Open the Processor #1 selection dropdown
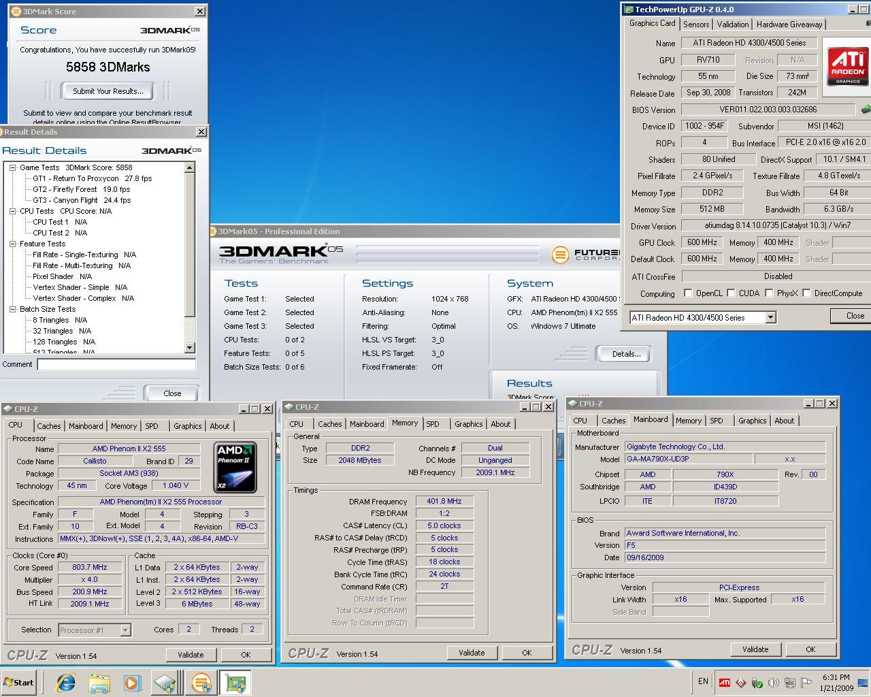Screen dimensions: 871x697 point(125,630)
